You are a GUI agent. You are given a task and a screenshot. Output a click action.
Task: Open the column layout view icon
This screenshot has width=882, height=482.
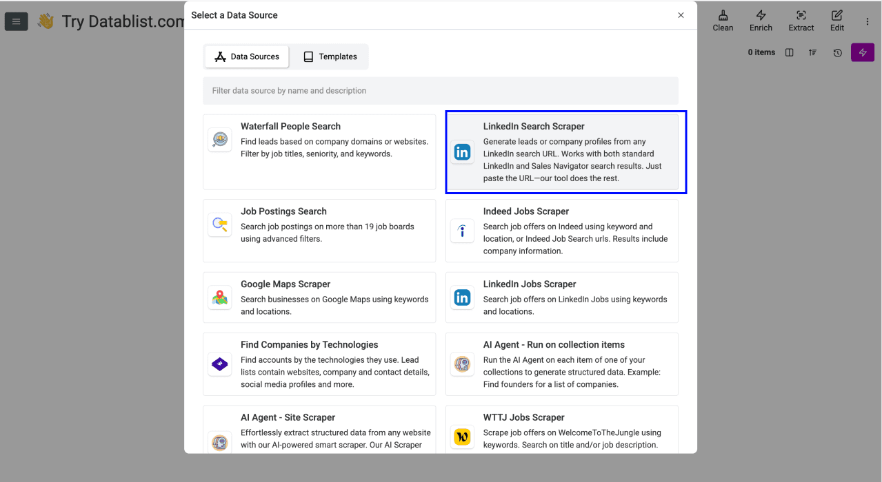(789, 52)
